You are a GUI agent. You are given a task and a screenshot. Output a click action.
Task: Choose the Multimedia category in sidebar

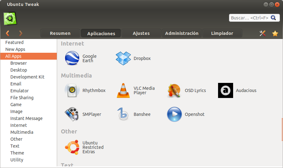[x=22, y=132]
